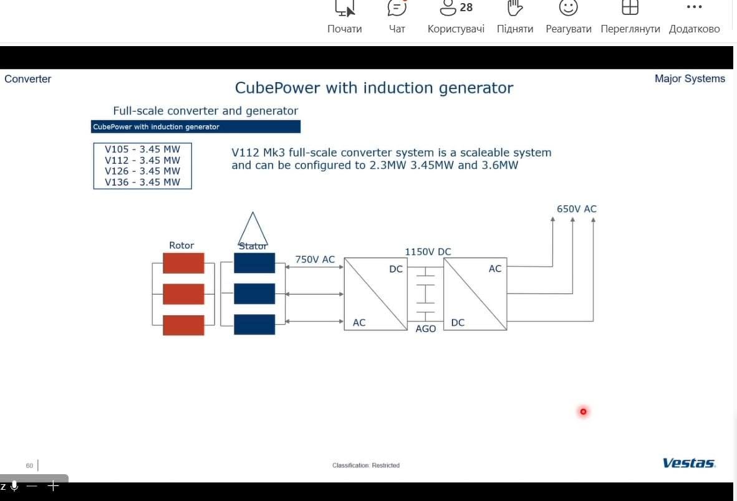Click the participant count 28

click(466, 7)
